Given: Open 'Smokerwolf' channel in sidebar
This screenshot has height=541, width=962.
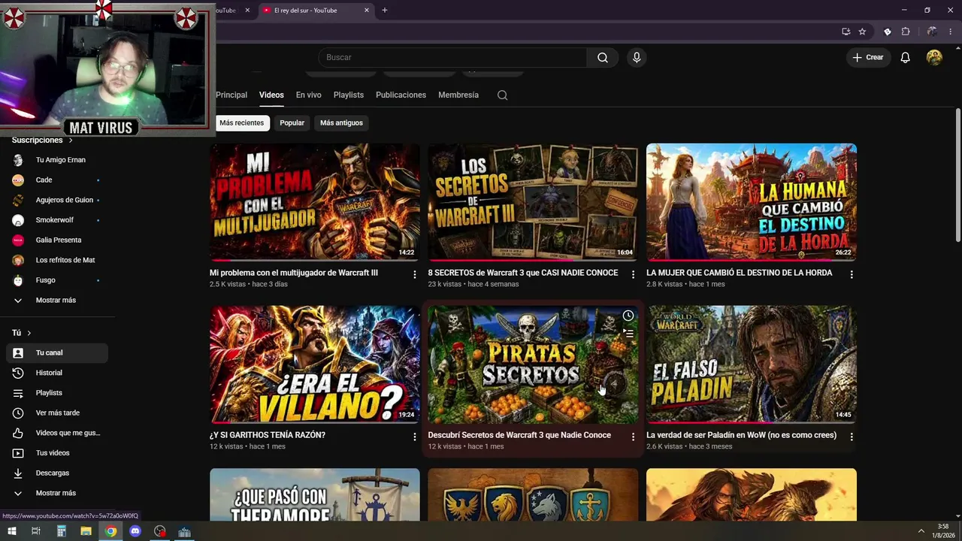Looking at the screenshot, I should (57, 220).
